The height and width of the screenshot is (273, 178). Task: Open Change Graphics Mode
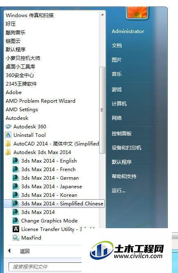point(49,220)
